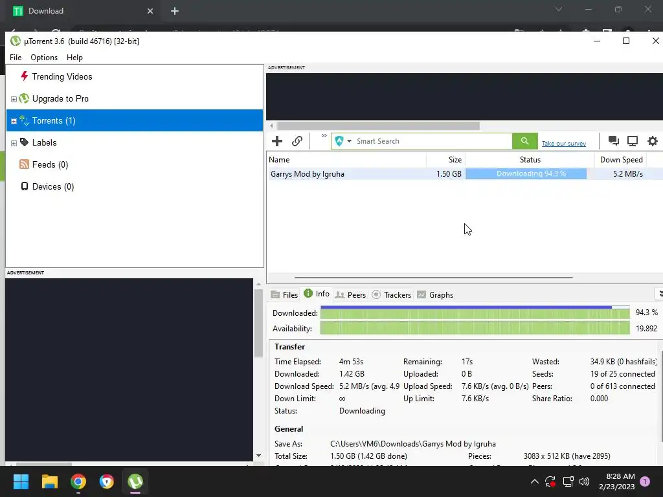Open the Help menu
This screenshot has height=497, width=663.
coord(74,58)
